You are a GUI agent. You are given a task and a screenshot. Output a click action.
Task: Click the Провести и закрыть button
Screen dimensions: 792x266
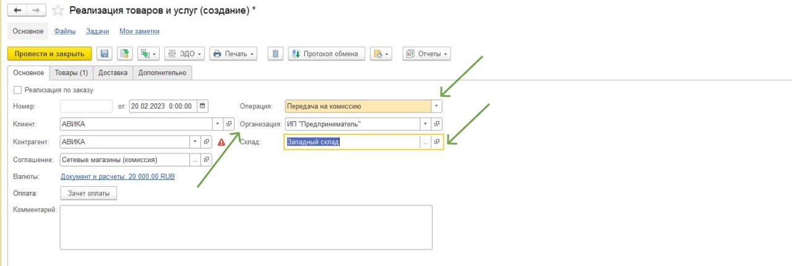click(x=49, y=54)
